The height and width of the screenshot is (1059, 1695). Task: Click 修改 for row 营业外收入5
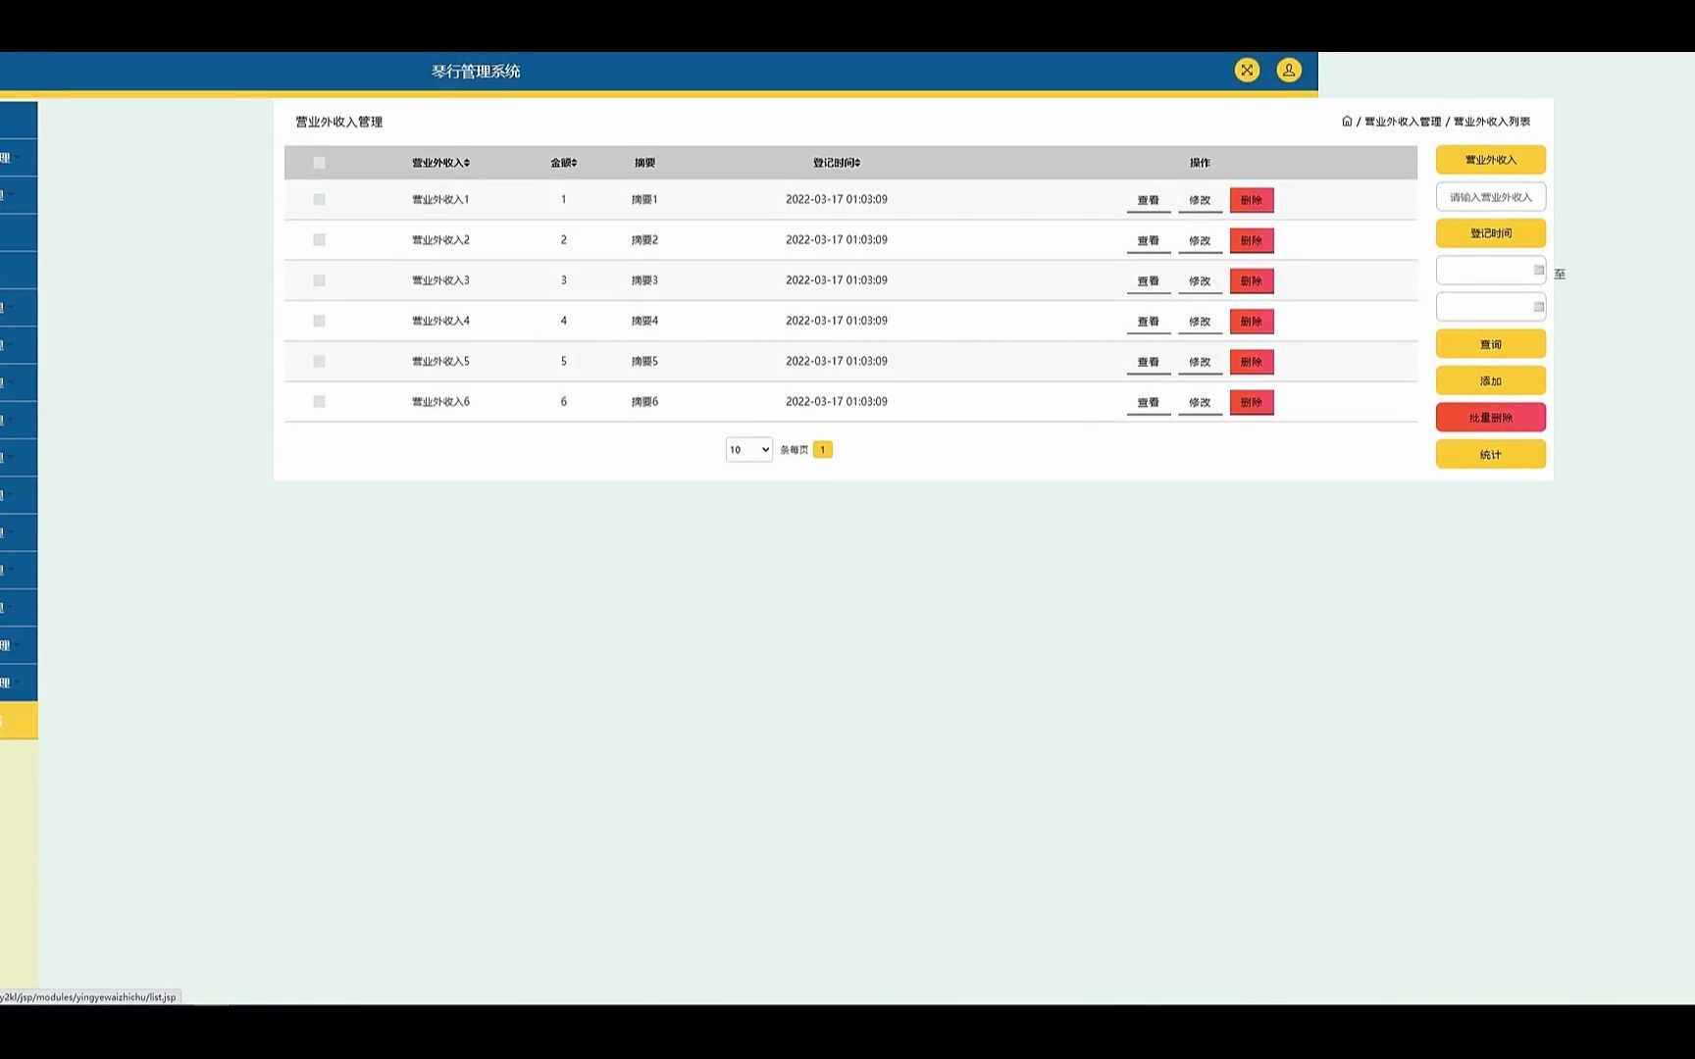(1200, 362)
